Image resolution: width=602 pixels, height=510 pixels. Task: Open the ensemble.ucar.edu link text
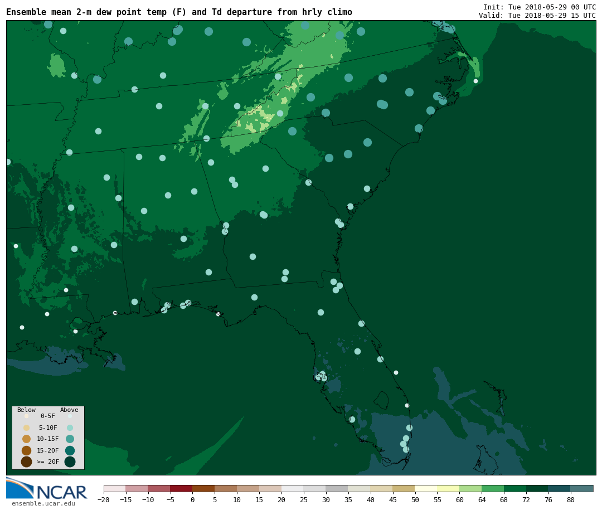coord(43,504)
